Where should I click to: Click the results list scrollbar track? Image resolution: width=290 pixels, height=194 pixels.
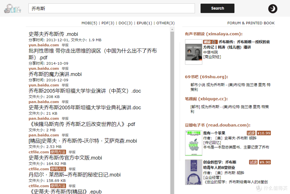[x=172, y=113]
